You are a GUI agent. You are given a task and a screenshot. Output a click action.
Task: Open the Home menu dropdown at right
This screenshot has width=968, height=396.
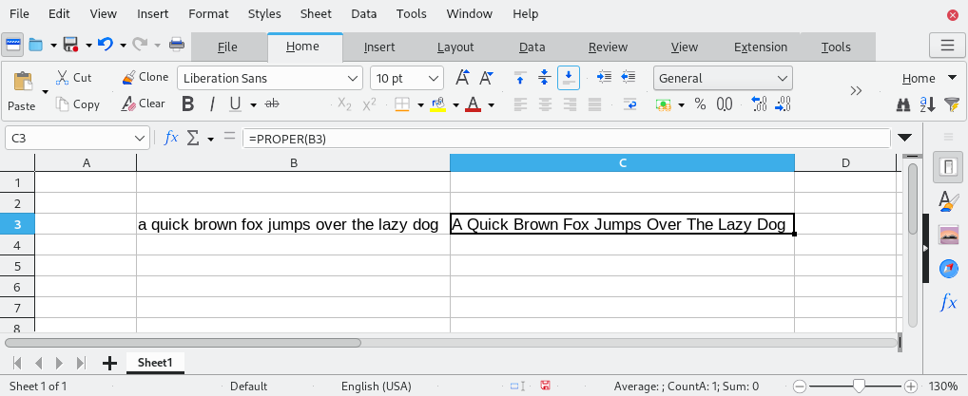pyautogui.click(x=928, y=78)
